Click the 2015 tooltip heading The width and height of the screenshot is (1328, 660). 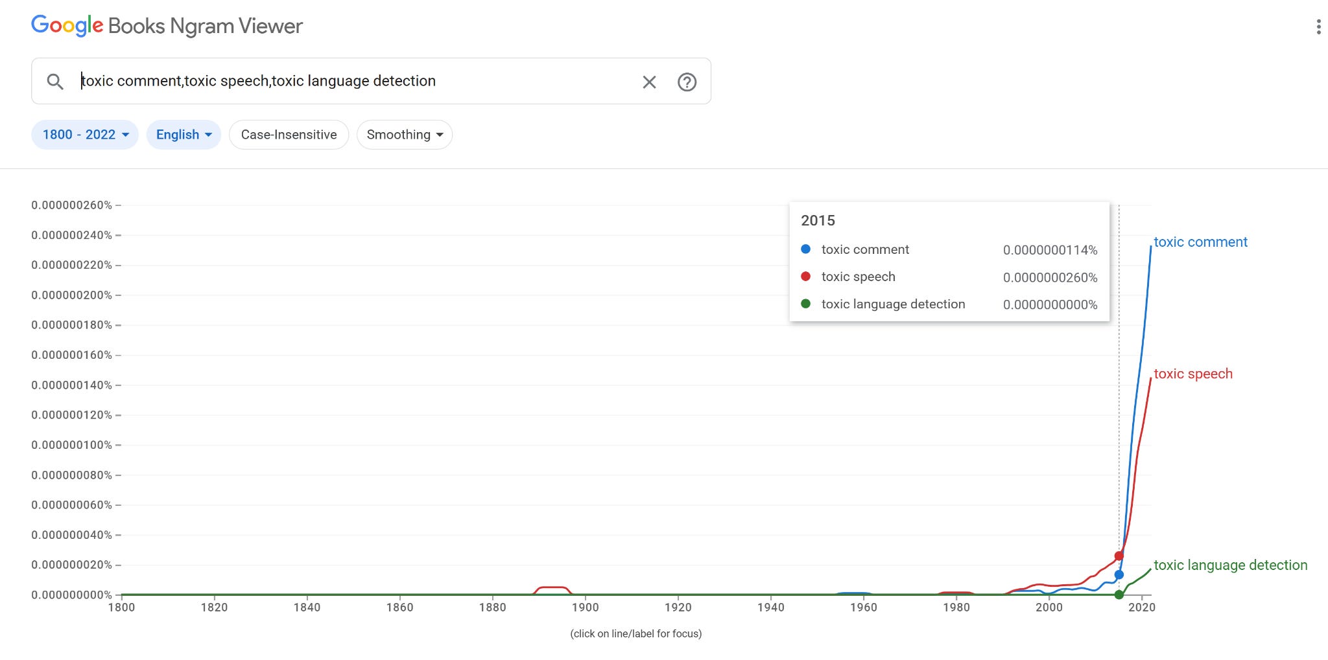tap(818, 220)
